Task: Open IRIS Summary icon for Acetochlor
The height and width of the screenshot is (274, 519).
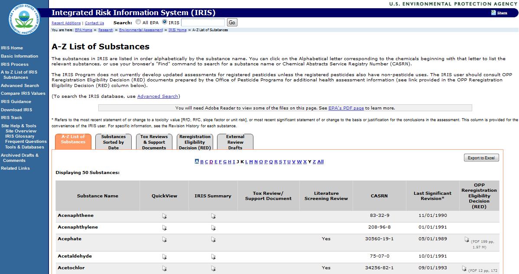Action: click(x=213, y=268)
